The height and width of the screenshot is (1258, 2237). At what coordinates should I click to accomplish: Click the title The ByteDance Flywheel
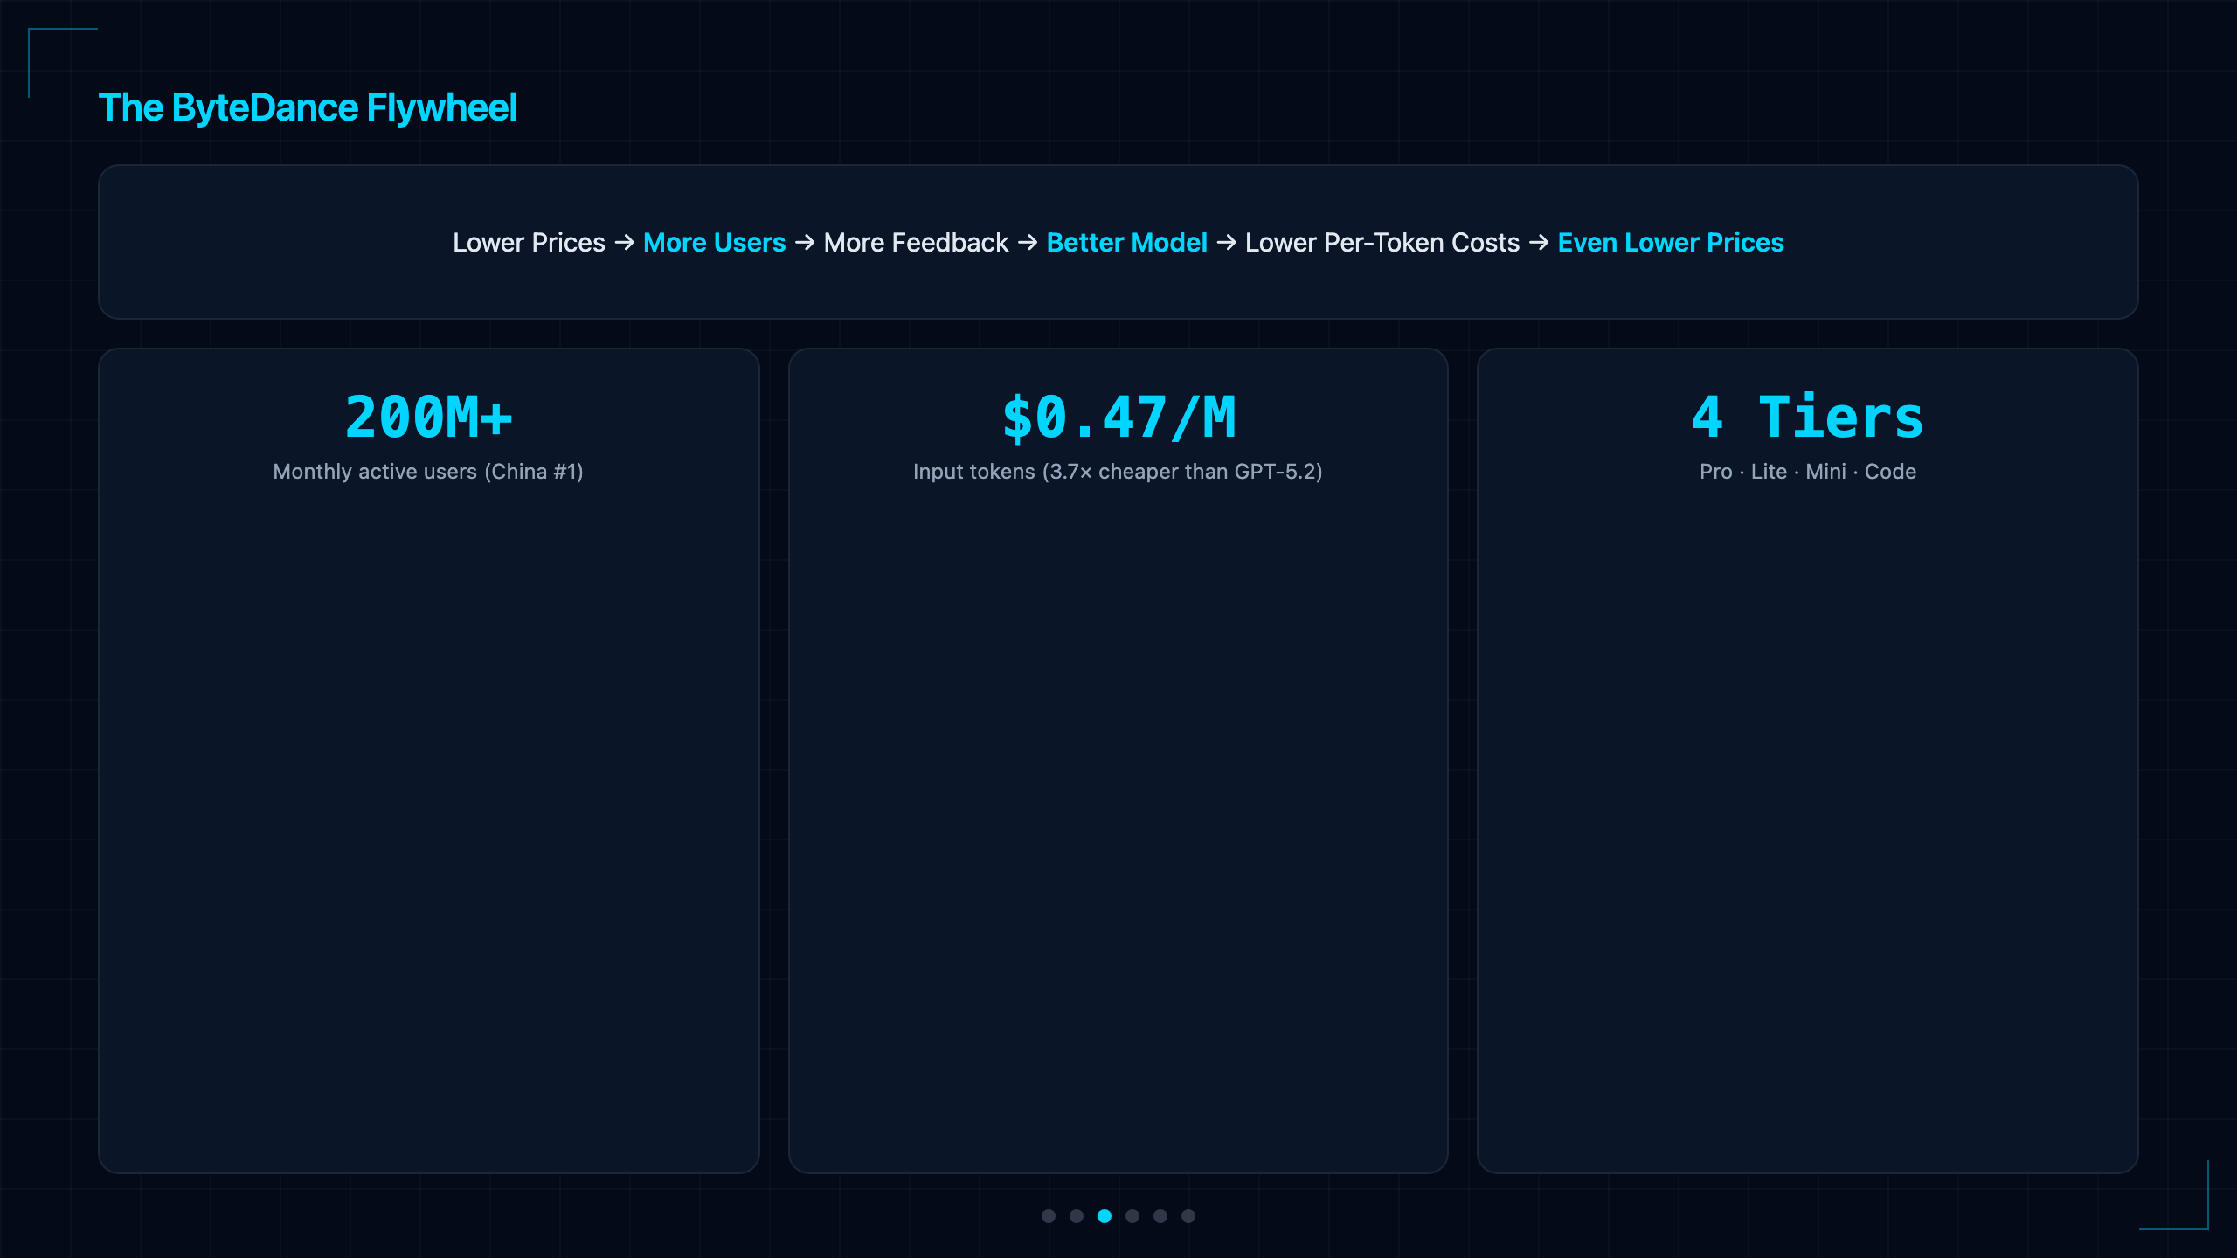[x=308, y=108]
